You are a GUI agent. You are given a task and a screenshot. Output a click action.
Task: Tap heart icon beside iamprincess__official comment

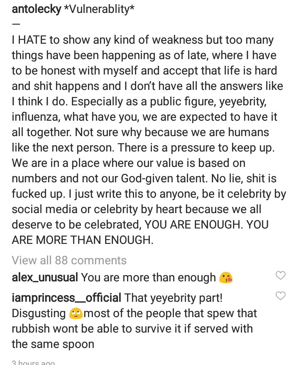(x=281, y=296)
